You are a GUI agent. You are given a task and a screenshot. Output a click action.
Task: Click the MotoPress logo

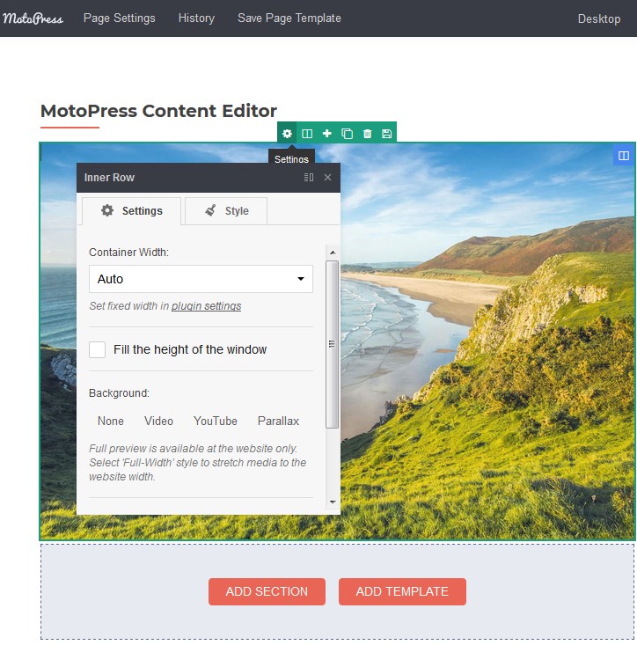(33, 18)
